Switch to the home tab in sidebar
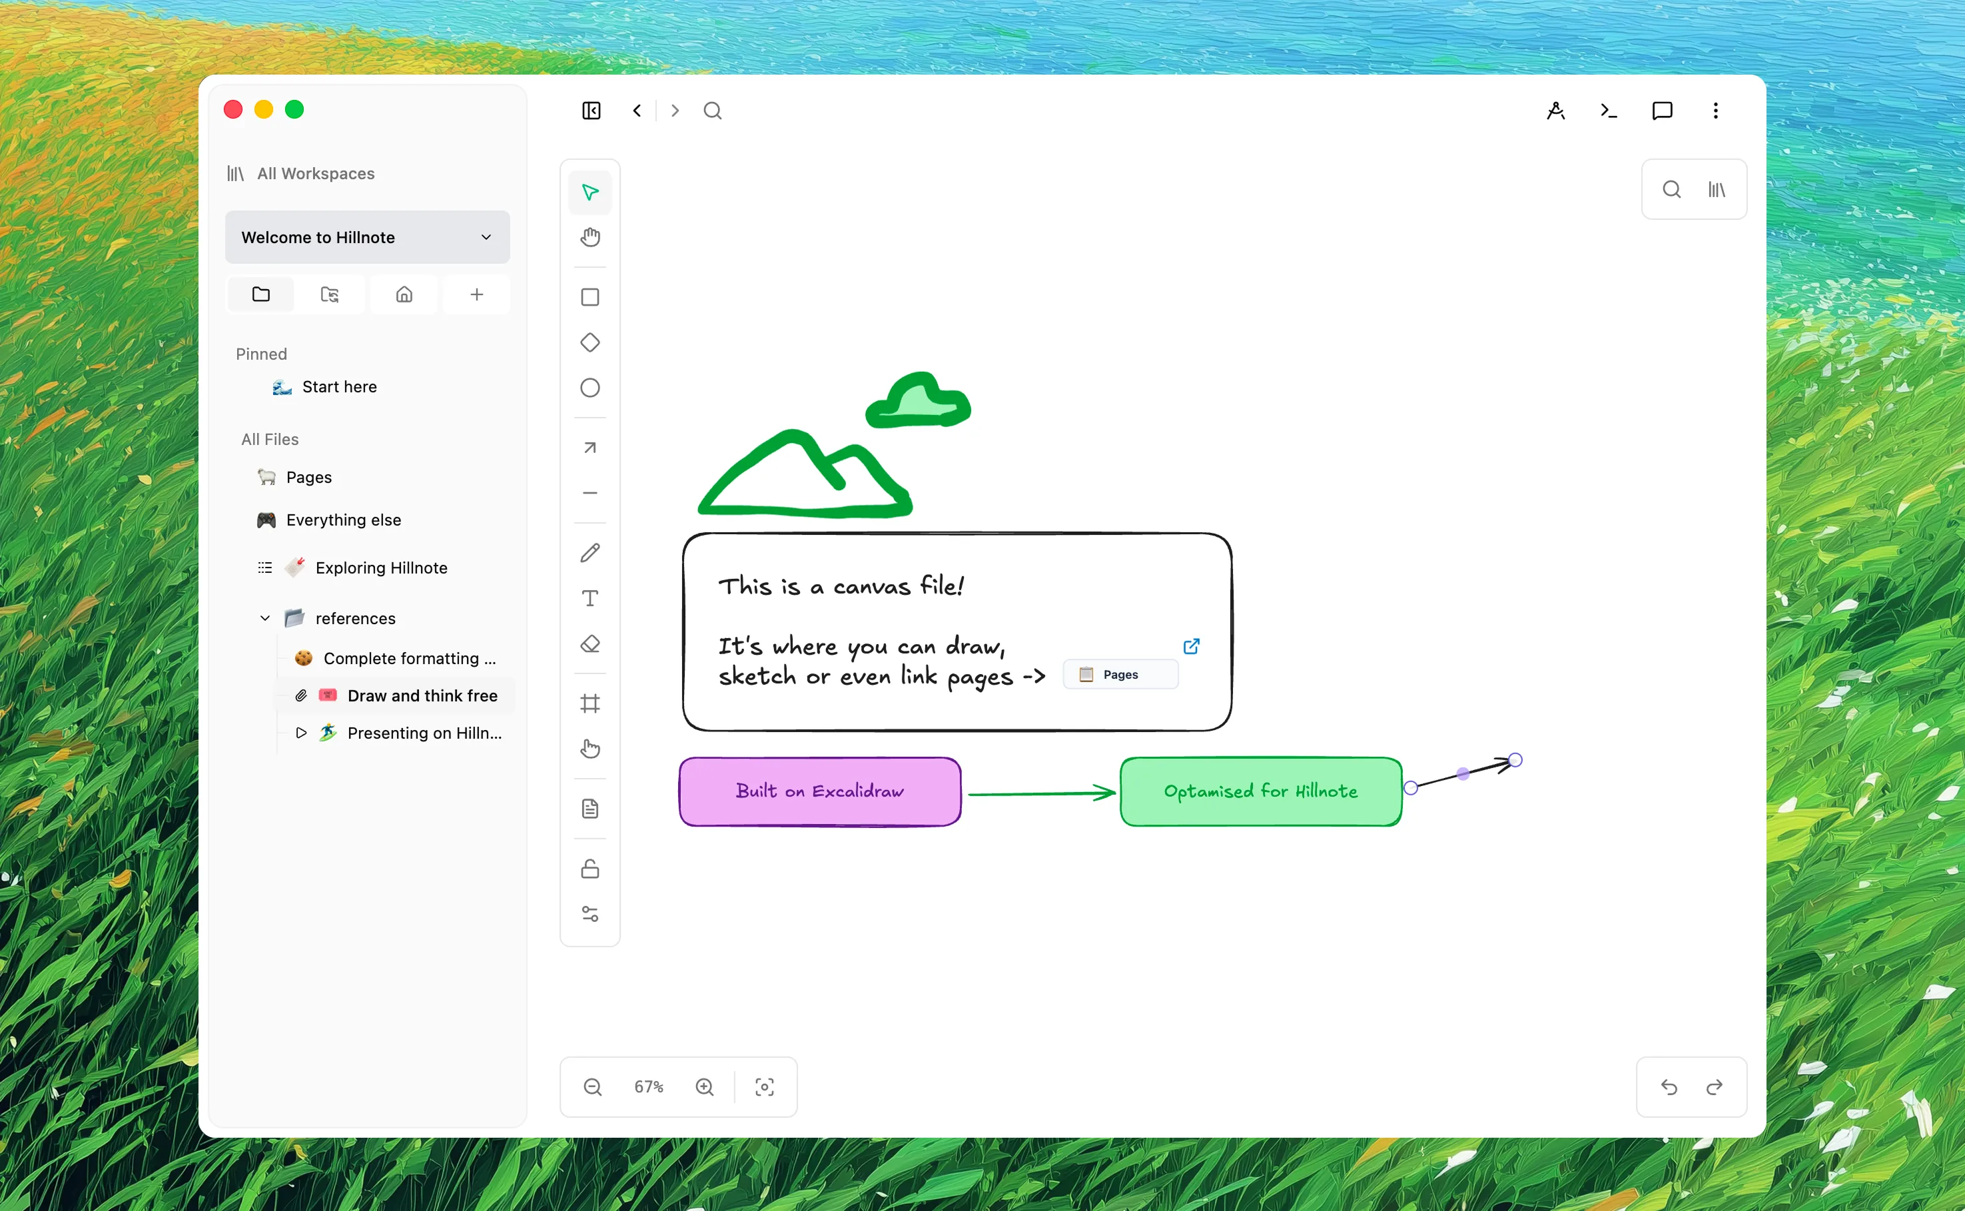Image resolution: width=1965 pixels, height=1211 pixels. tap(404, 294)
